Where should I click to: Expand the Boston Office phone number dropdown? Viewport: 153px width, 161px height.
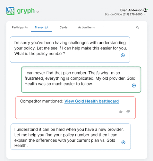[x=145, y=15]
